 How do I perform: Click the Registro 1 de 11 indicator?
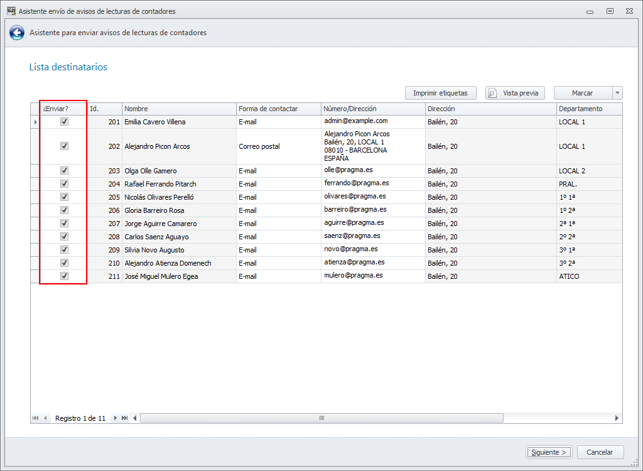(x=80, y=418)
